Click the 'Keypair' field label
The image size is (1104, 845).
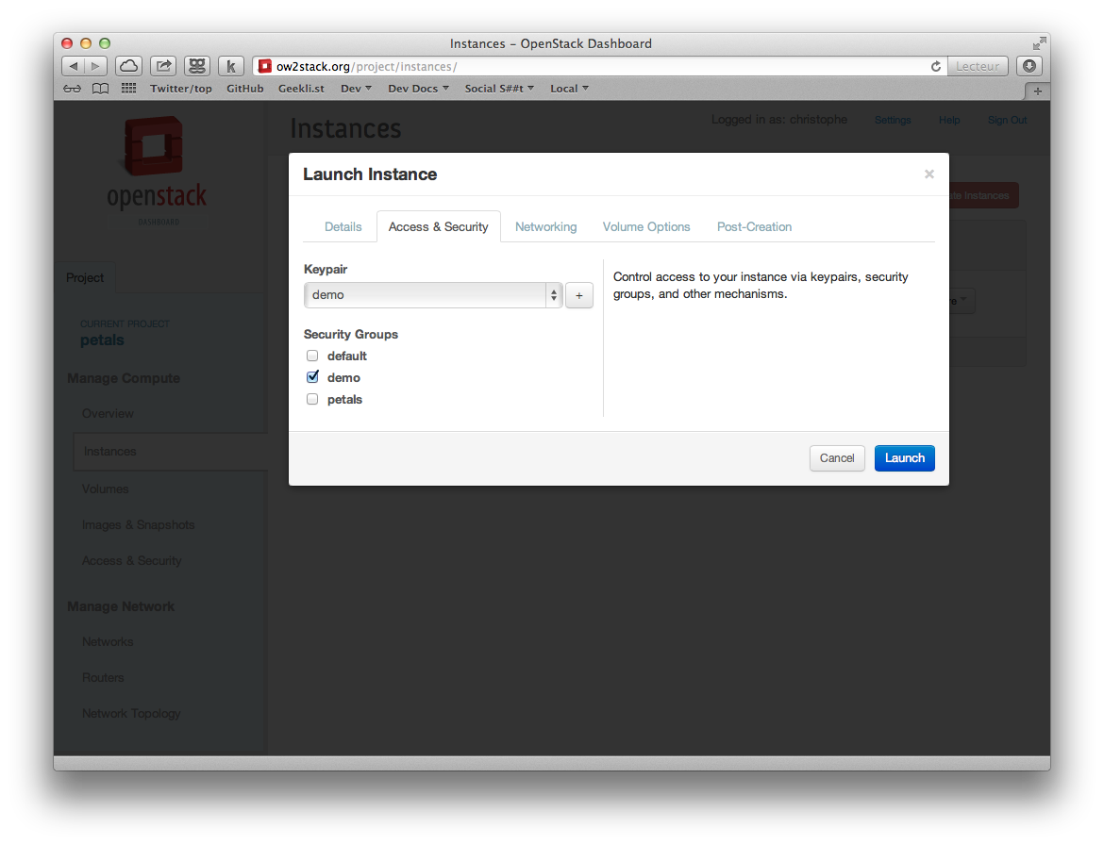326,270
